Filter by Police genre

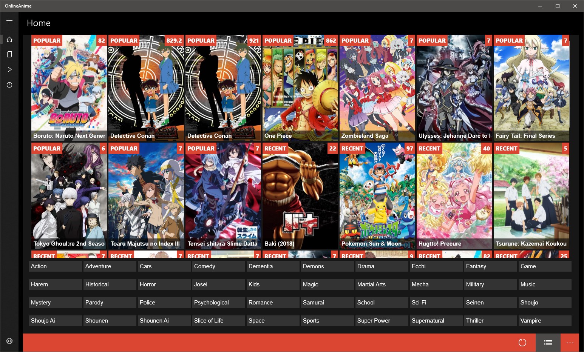pos(164,303)
